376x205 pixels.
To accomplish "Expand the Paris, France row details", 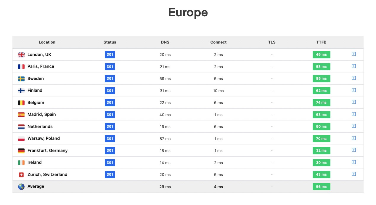I will click(353, 66).
